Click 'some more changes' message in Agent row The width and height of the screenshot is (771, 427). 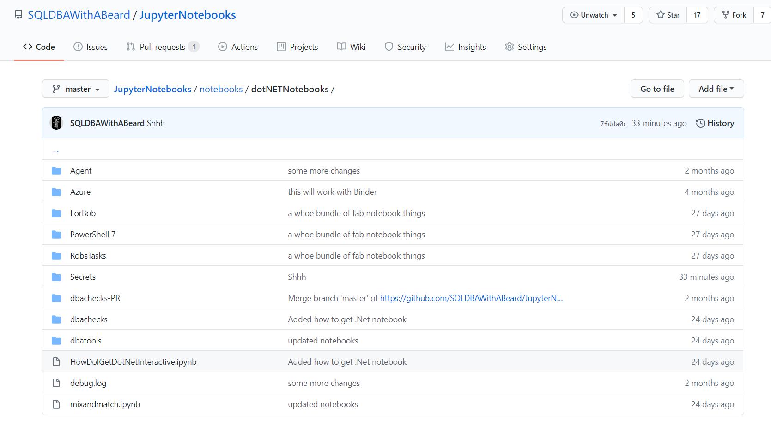tap(324, 171)
